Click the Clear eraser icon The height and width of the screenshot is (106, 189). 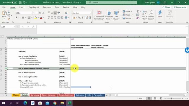pyautogui.click(x=138, y=18)
